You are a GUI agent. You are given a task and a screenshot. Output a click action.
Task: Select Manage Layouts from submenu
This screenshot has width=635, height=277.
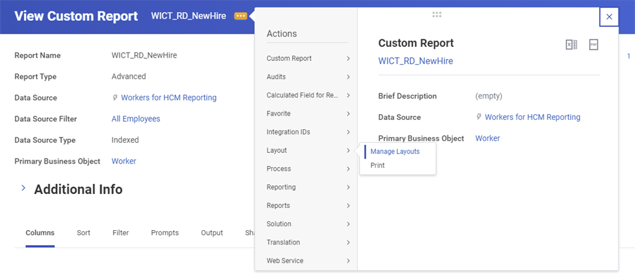[x=395, y=151]
